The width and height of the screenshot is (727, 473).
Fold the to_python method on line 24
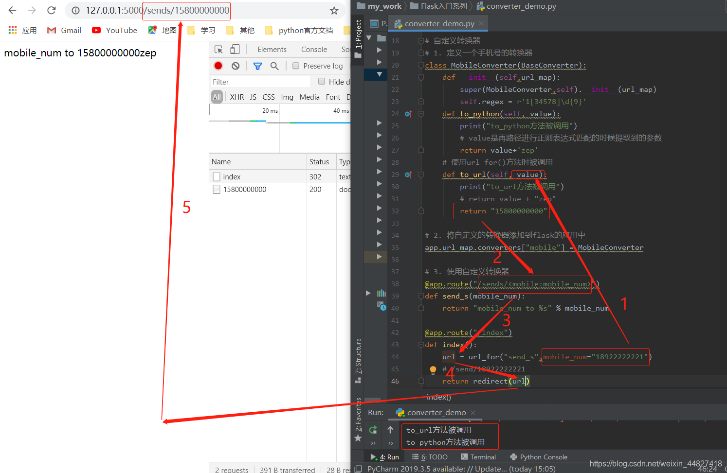tap(421, 113)
